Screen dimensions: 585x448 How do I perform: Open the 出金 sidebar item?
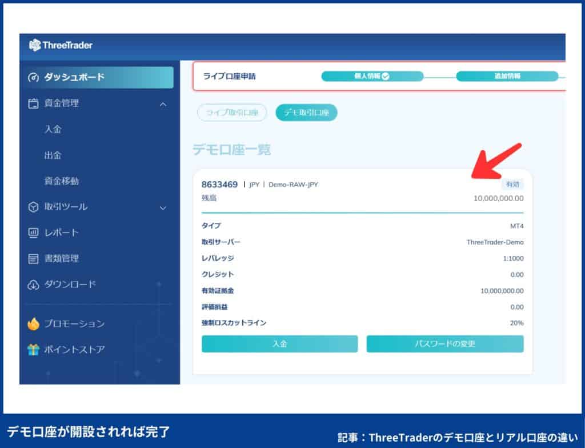click(x=53, y=155)
